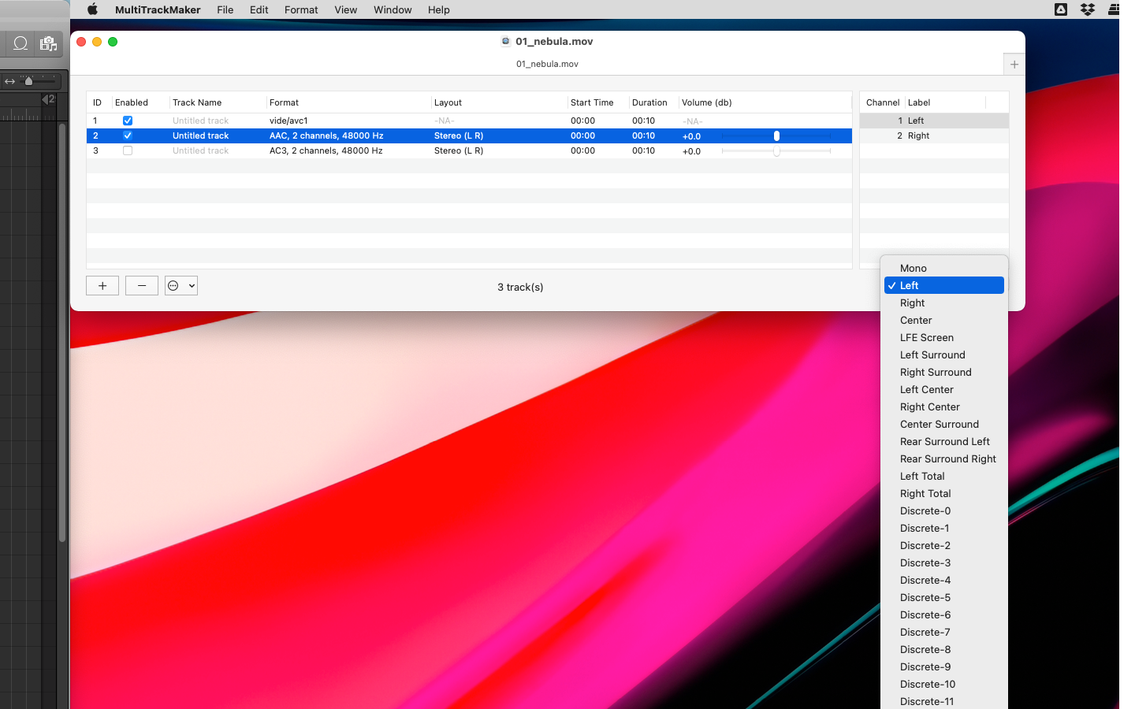Click the magnifier icon in left toolbar
The width and height of the screenshot is (1135, 709).
(21, 43)
